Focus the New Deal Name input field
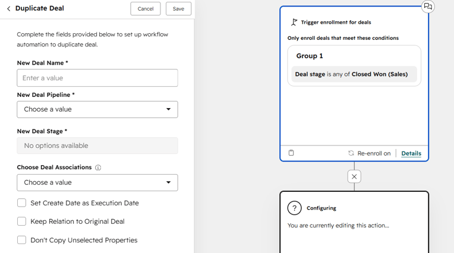 pos(97,78)
